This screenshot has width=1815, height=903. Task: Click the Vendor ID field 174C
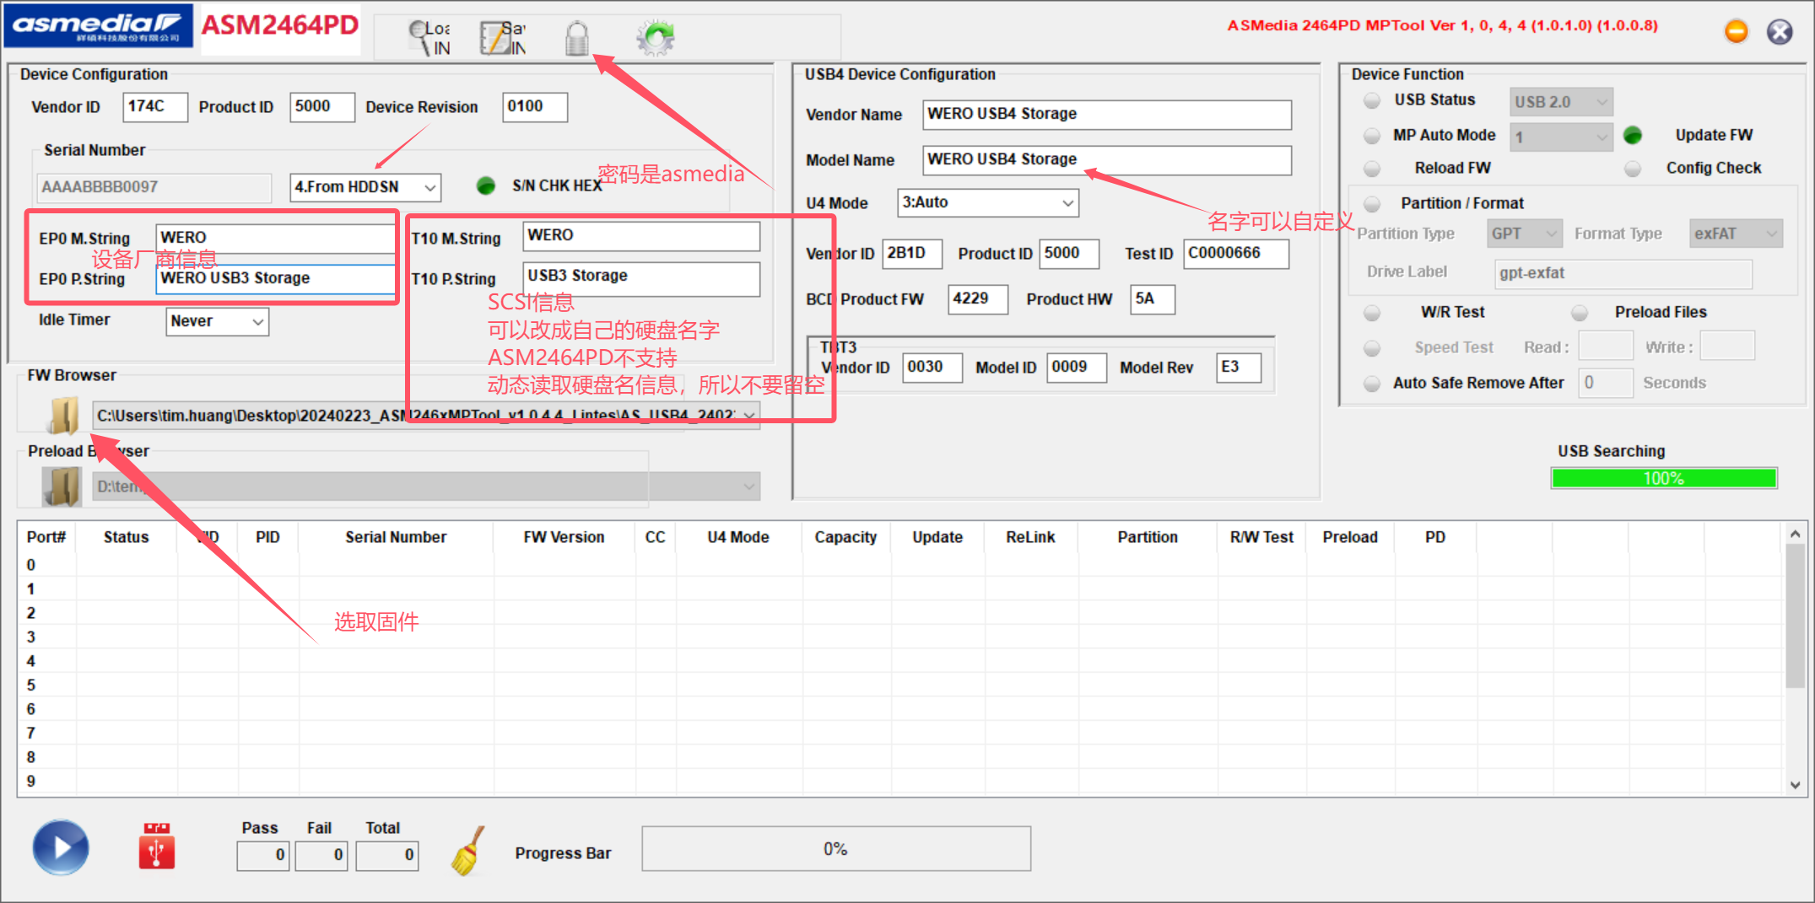(155, 107)
